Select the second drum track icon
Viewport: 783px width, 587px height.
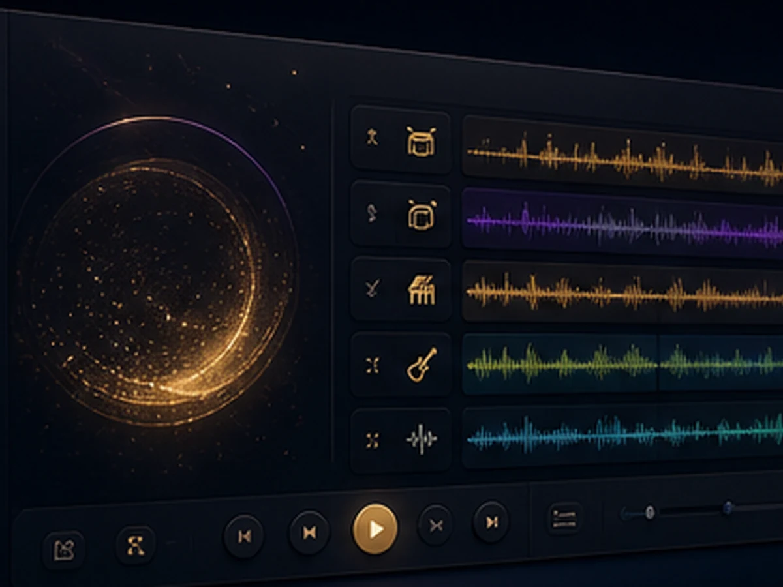[421, 215]
